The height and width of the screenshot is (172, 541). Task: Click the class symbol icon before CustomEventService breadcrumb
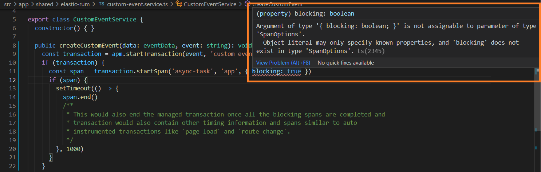[179, 4]
